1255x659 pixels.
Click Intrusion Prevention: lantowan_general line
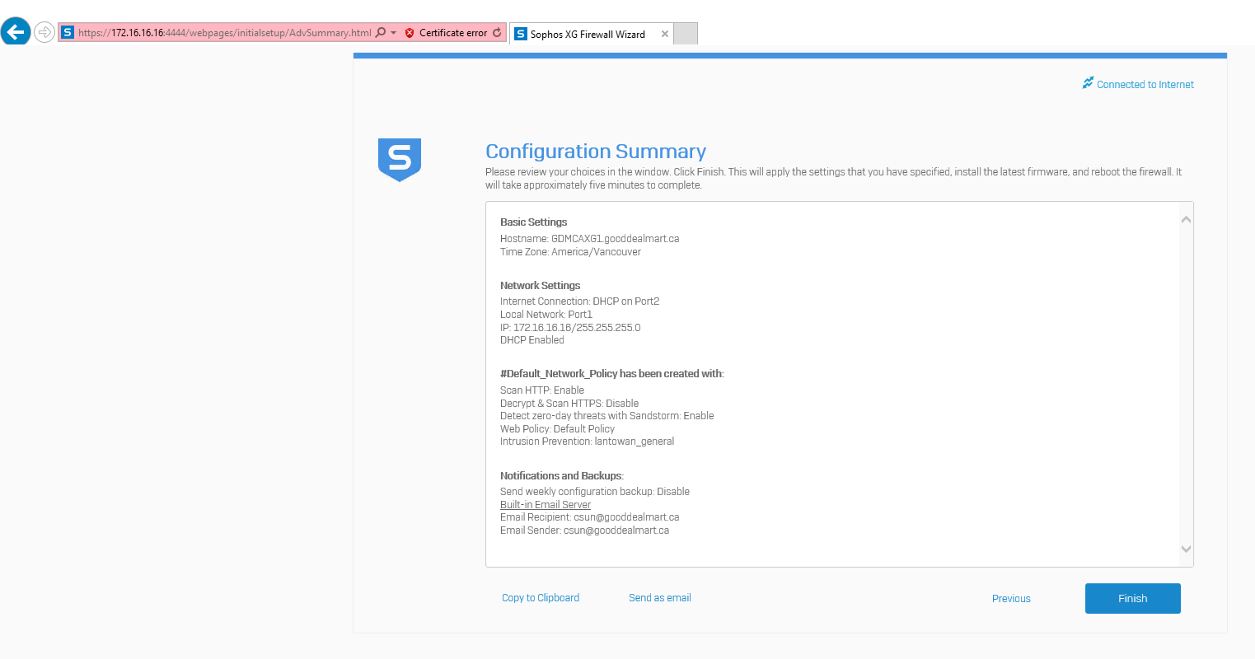[x=588, y=442]
